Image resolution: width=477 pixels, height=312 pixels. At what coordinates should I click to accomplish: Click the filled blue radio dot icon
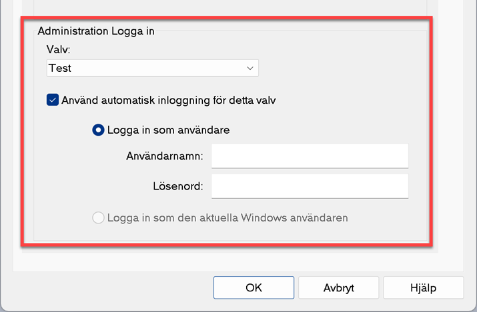[98, 130]
